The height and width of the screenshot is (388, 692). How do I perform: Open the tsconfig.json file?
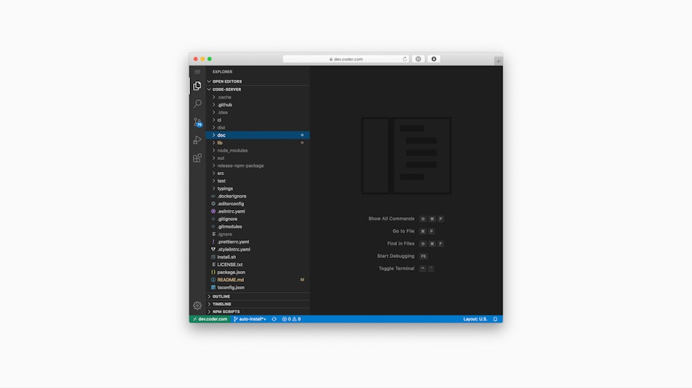click(258, 288)
